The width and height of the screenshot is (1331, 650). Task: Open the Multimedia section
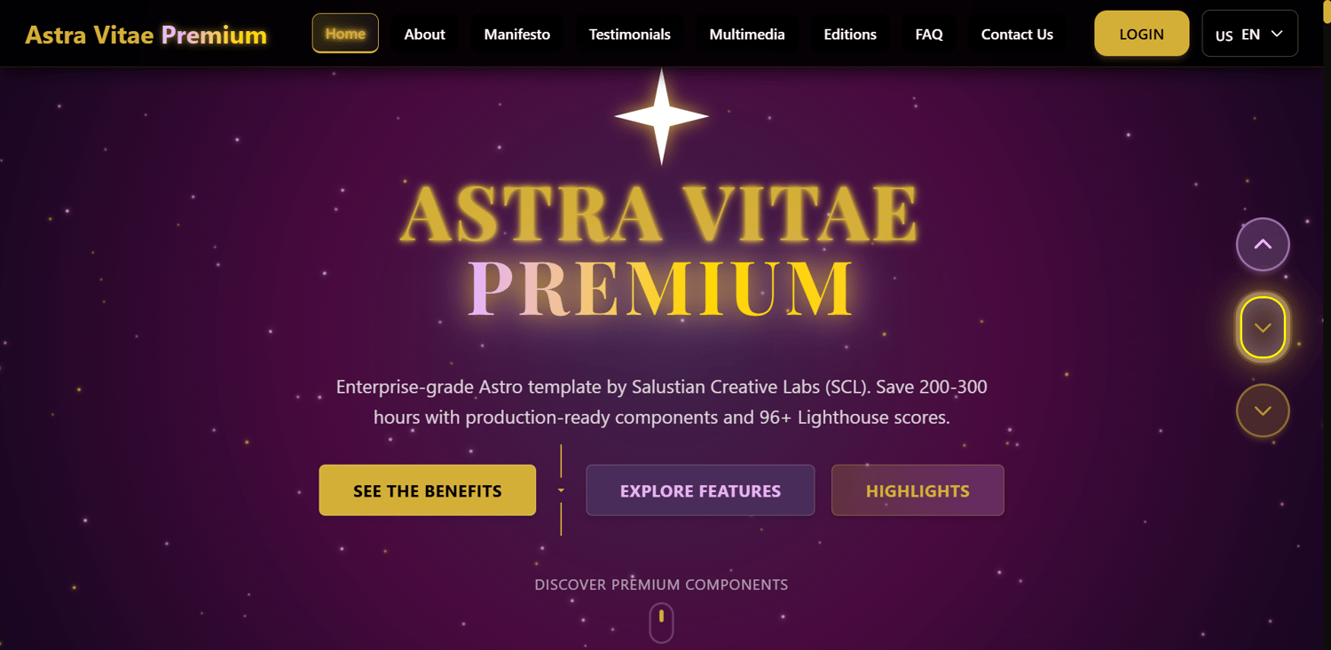coord(747,35)
